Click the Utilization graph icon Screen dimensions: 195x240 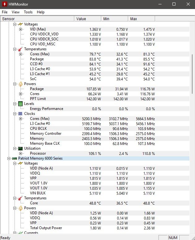(20, 148)
